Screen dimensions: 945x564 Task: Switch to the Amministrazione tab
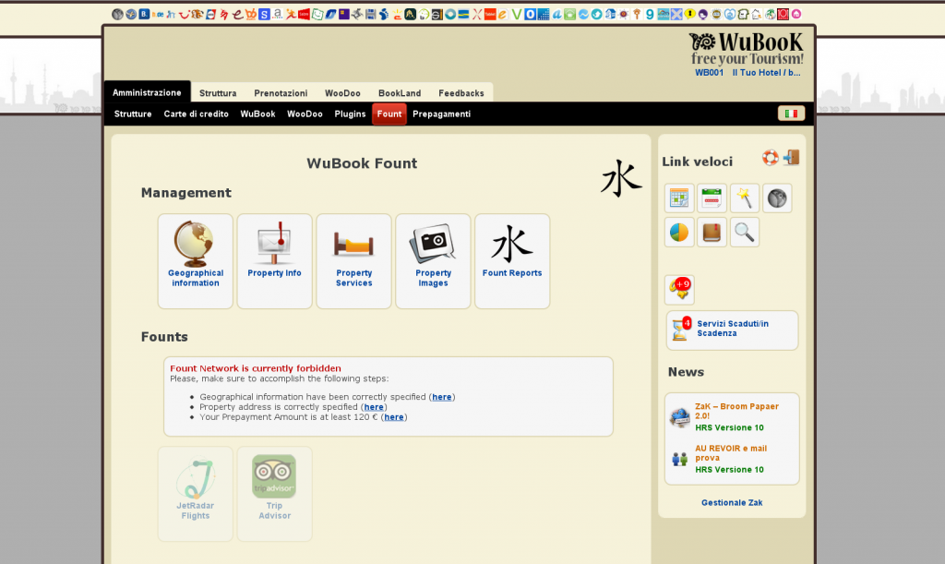click(x=147, y=92)
